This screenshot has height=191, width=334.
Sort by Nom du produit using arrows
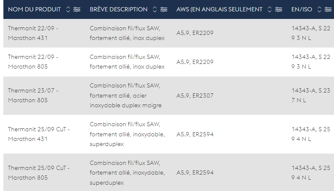click(68, 9)
